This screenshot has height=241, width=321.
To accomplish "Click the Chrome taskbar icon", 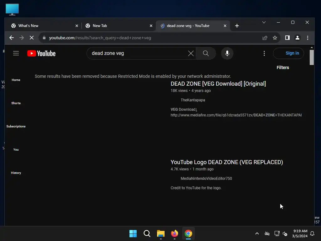I will click(188, 233).
